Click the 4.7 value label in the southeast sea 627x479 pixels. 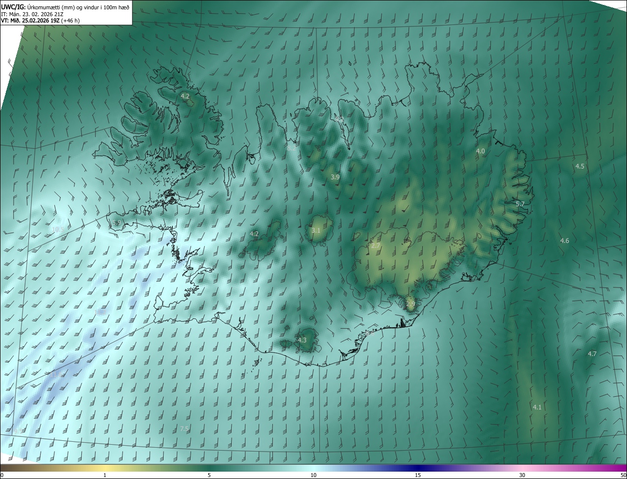(592, 354)
